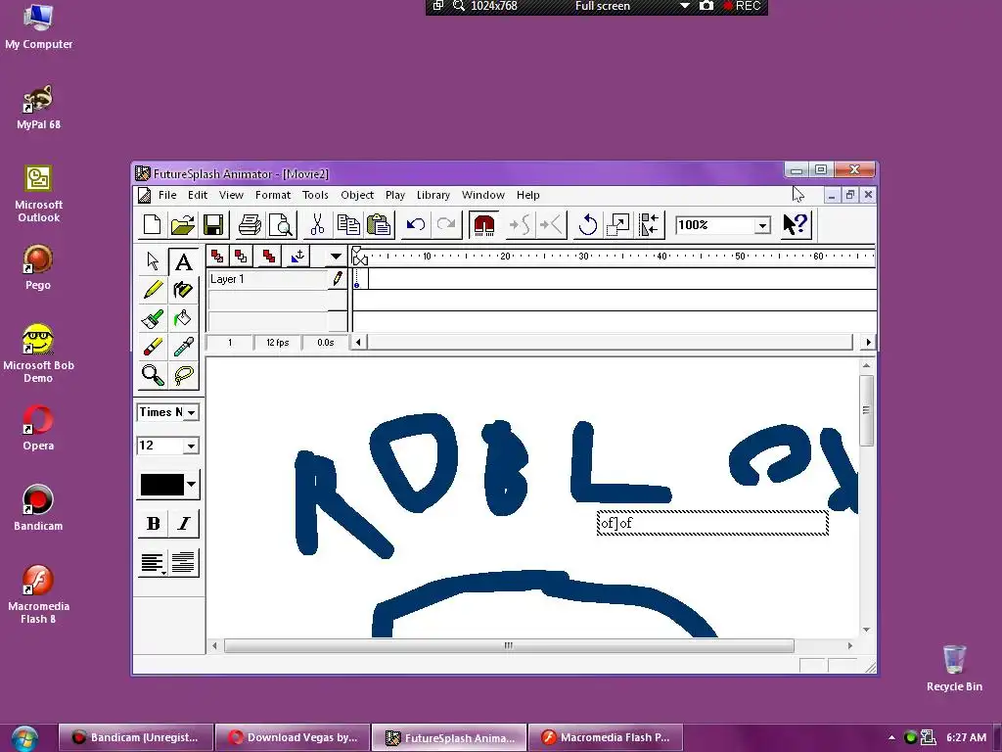Click the Undo arrow icon
Viewport: 1002px width, 752px height.
pyautogui.click(x=415, y=225)
